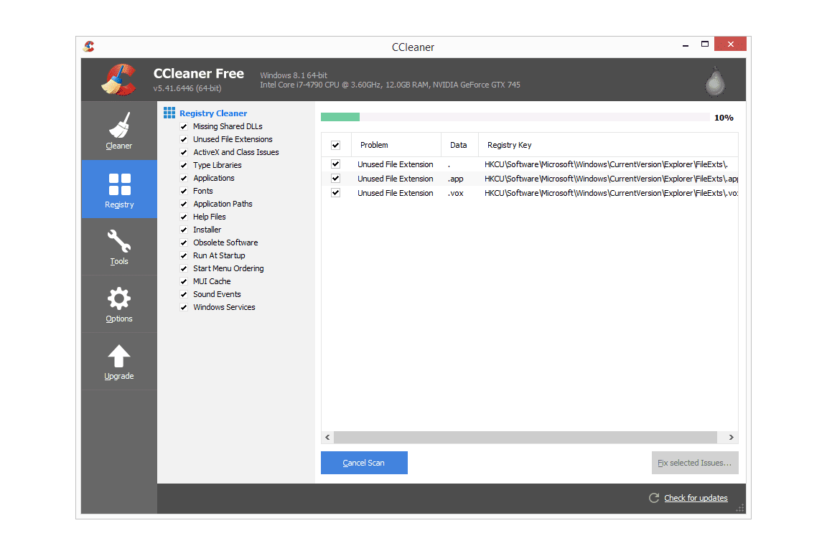Disable Application Paths scanning
The image size is (827, 551).
(x=184, y=204)
